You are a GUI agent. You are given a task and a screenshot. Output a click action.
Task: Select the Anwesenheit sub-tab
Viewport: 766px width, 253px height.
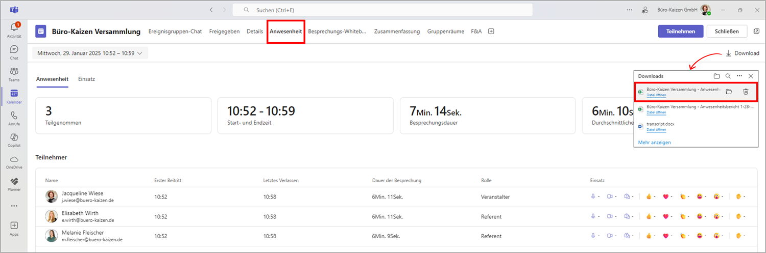(52, 79)
